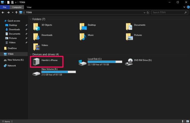Open the File menu
The image size is (190, 123).
tap(5, 7)
